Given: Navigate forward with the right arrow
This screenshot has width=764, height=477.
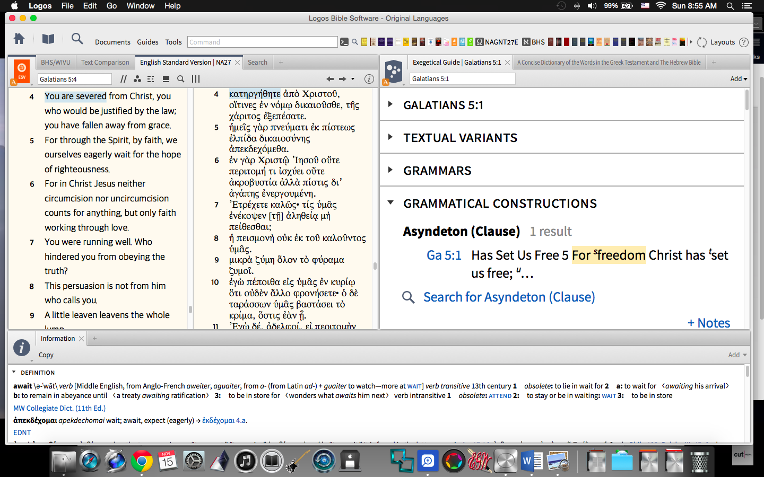Looking at the screenshot, I should pyautogui.click(x=343, y=79).
